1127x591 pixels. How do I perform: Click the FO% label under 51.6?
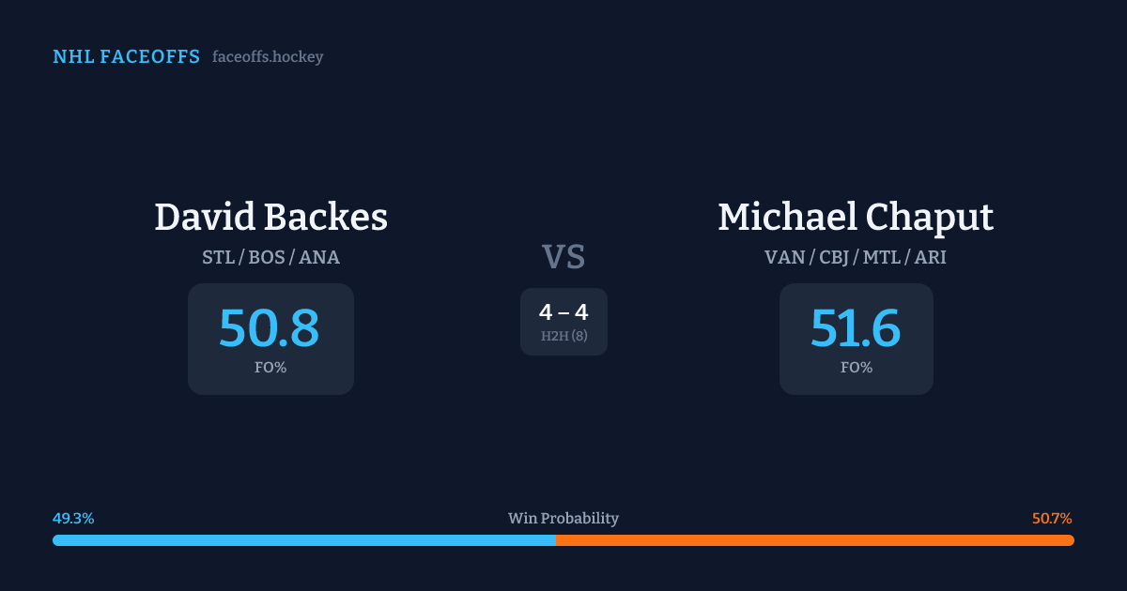[857, 368]
